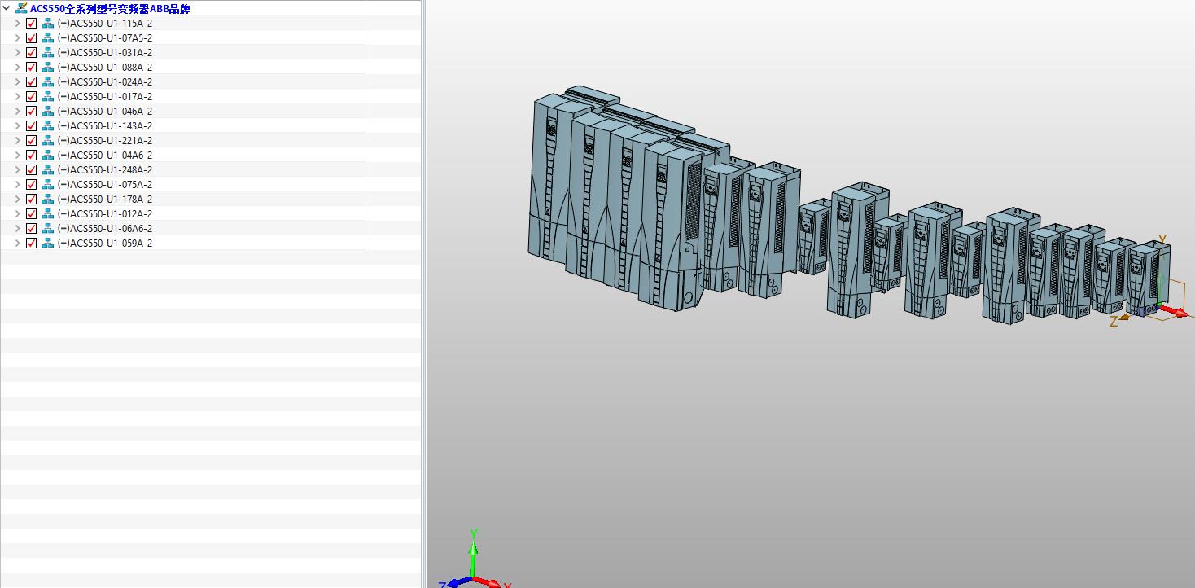Click the assembly icon for ACS550-U1-04A6-2

47,156
